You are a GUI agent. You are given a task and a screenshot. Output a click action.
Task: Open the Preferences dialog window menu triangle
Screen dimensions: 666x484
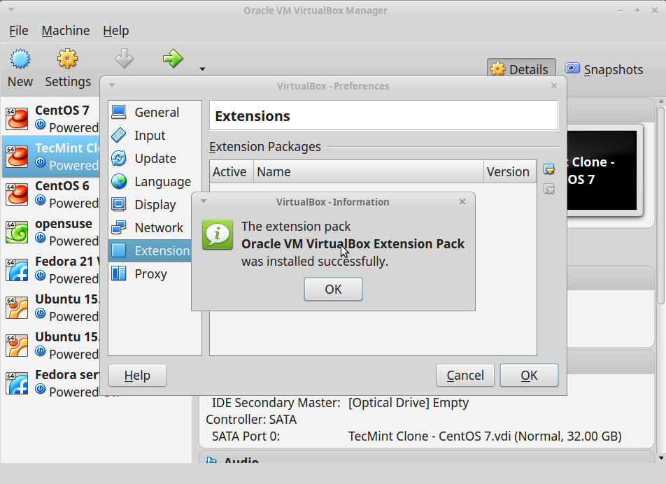point(112,85)
